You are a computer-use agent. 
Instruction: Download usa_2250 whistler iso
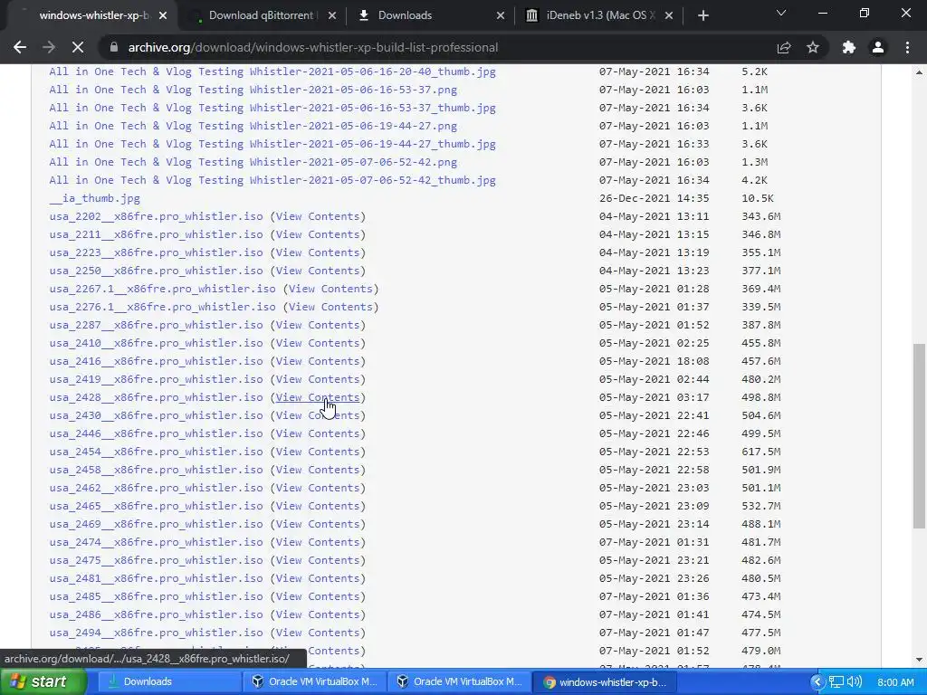point(156,271)
